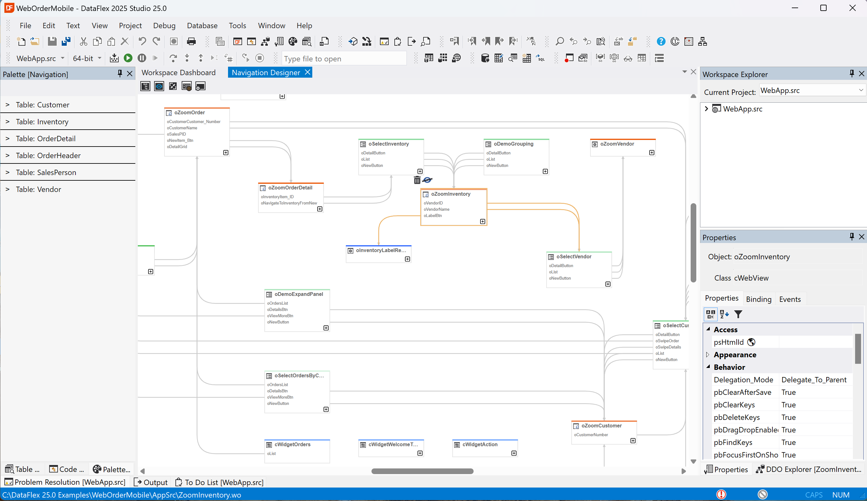Open the 64-bit platform dropdown
The height and width of the screenshot is (501, 867).
tap(100, 58)
